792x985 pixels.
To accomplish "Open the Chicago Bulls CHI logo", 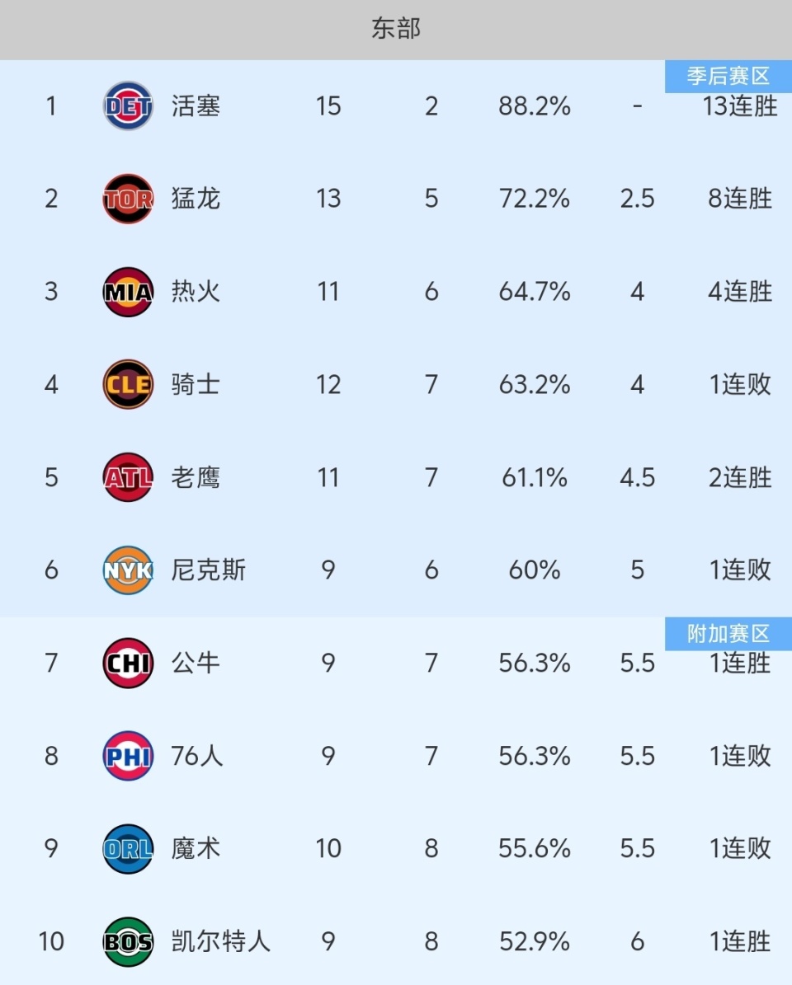I will click(x=128, y=663).
